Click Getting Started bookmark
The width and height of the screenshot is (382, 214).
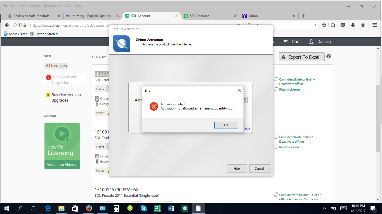click(44, 34)
